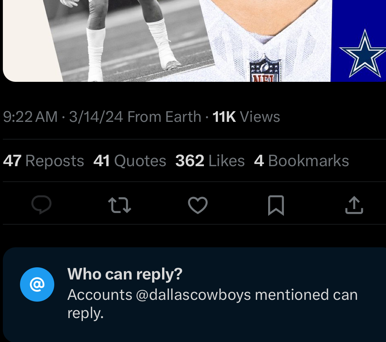Like the post with the heart icon
This screenshot has height=342, width=386.
198,205
